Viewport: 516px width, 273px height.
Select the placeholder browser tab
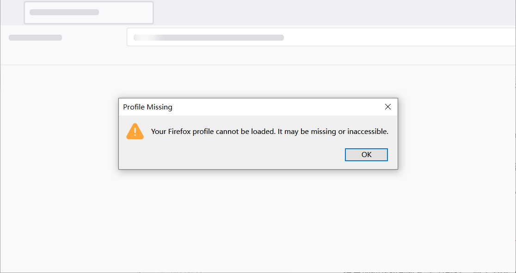pyautogui.click(x=88, y=12)
